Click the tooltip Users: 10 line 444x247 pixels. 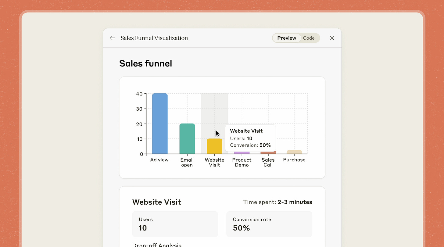pos(241,138)
